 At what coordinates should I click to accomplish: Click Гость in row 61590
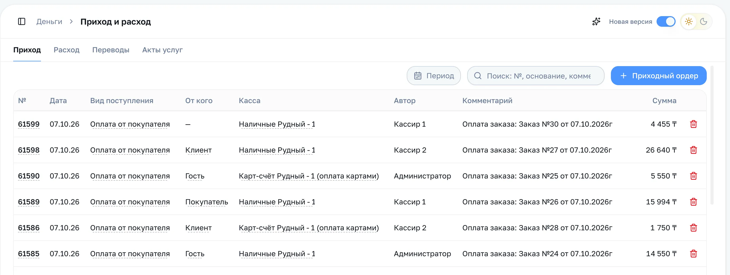195,176
